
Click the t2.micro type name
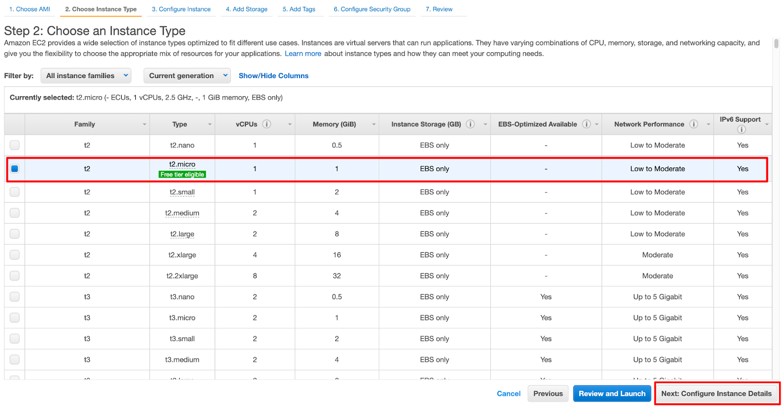(x=182, y=164)
